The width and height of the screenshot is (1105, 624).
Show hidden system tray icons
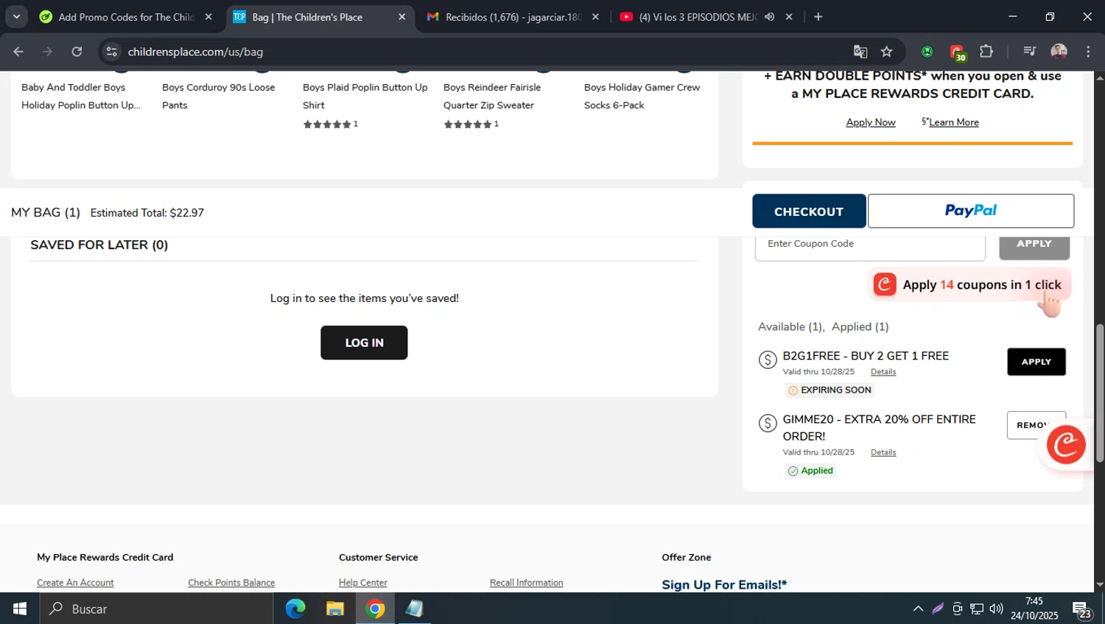click(918, 609)
